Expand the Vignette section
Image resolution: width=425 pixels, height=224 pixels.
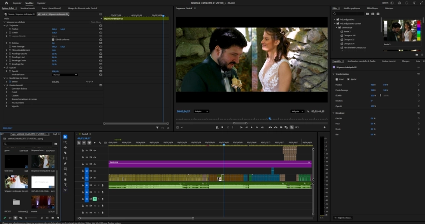7,106
